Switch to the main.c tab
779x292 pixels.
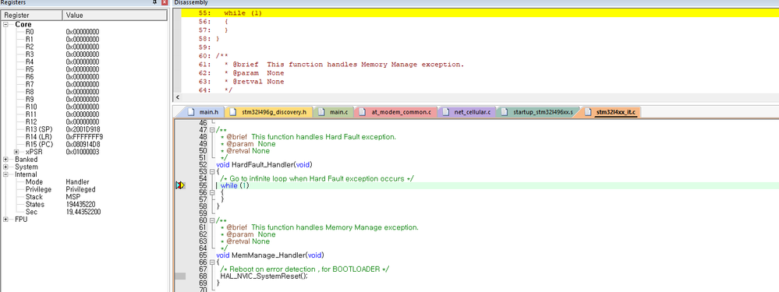click(x=335, y=112)
